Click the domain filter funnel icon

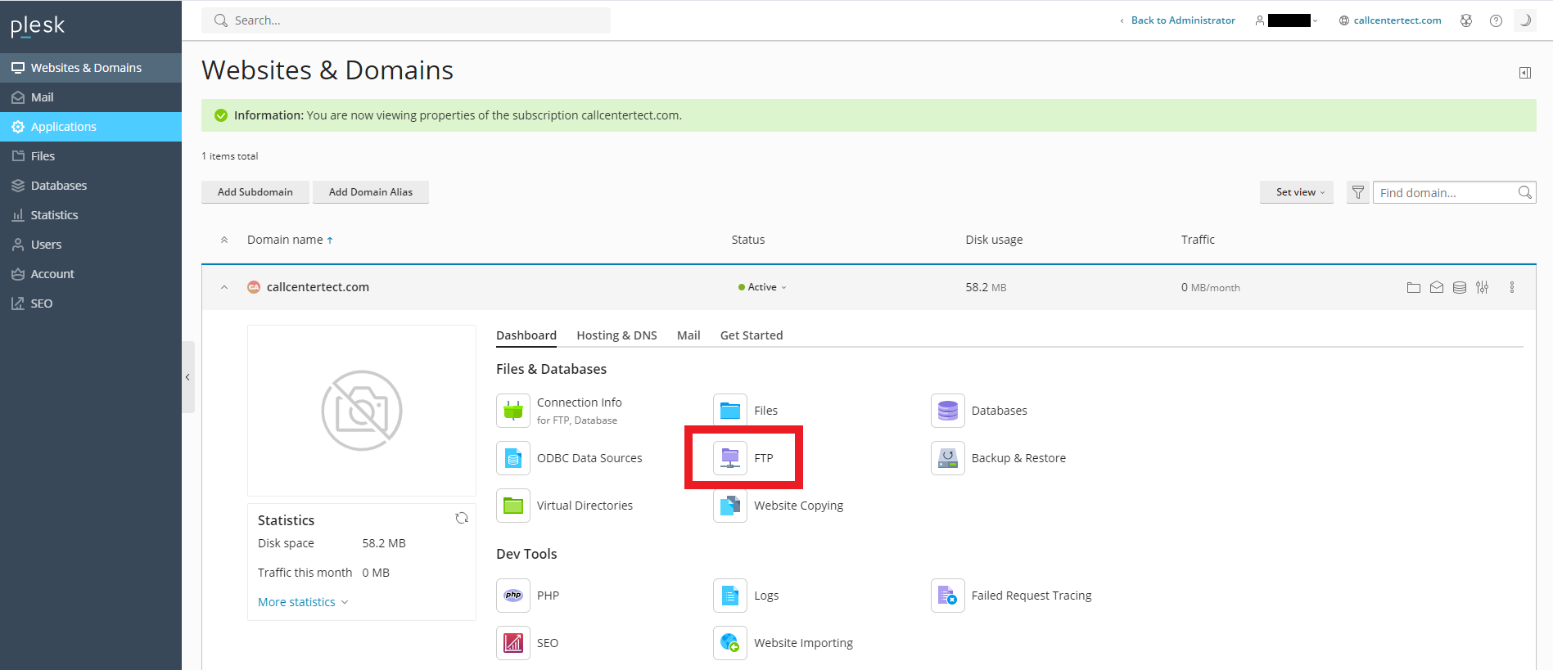pos(1357,192)
